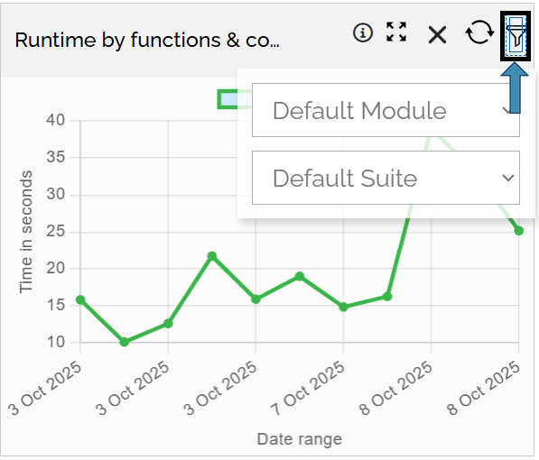Refresh the runtime chart data
This screenshot has height=460, width=539.
coord(479,32)
